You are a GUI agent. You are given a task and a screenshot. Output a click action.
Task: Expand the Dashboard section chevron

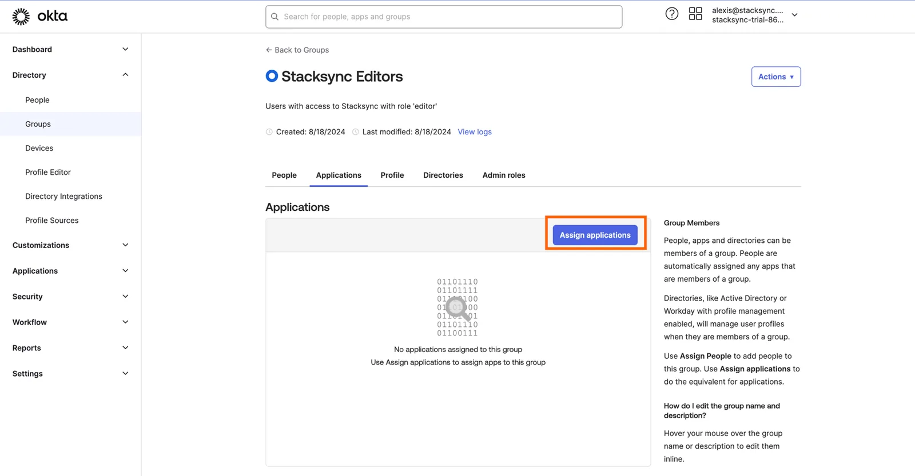(x=125, y=49)
